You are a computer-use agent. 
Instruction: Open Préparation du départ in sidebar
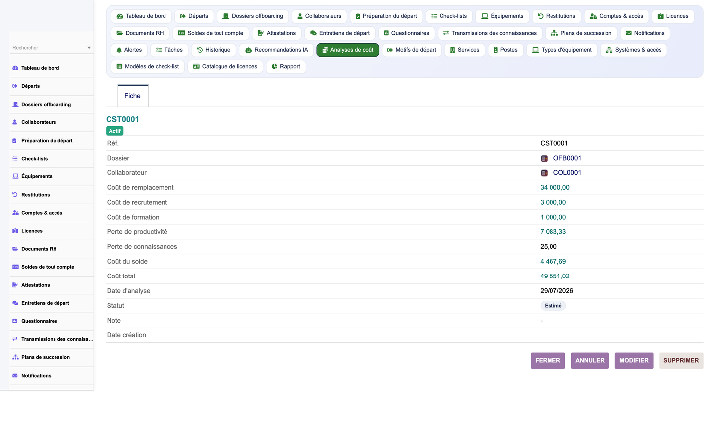(47, 141)
